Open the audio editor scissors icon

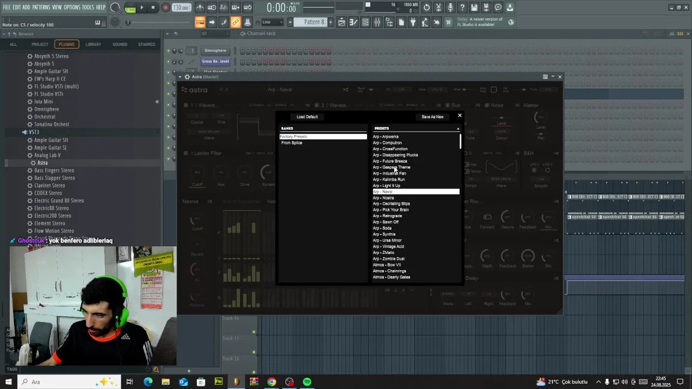(x=438, y=8)
